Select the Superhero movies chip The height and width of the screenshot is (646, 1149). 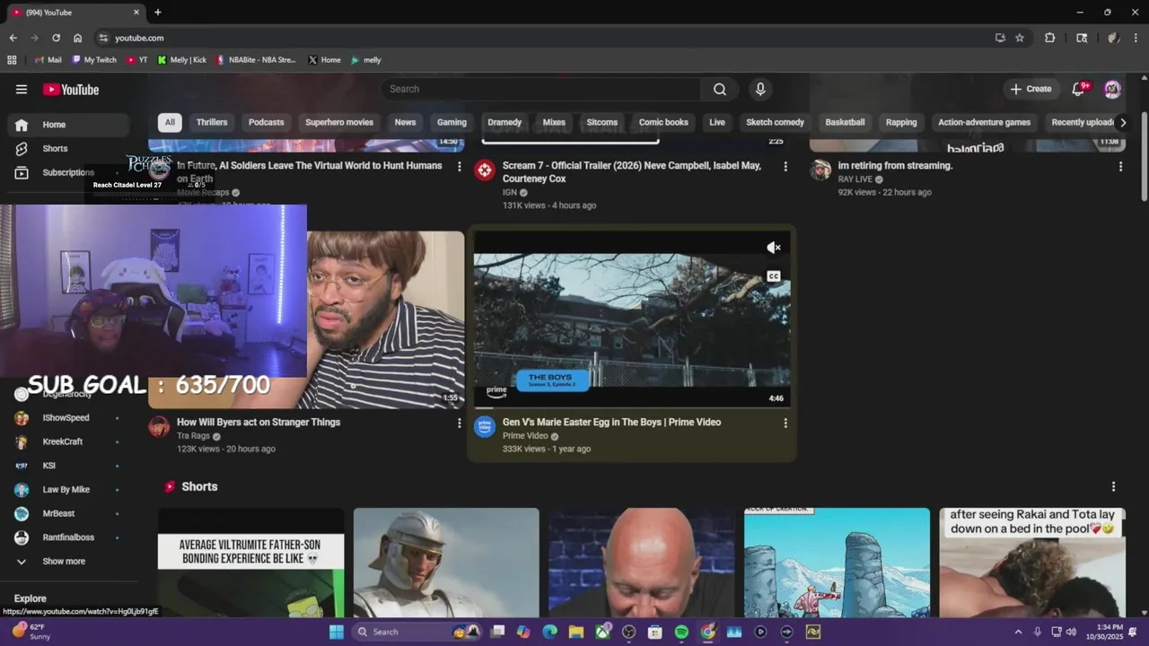pyautogui.click(x=339, y=122)
